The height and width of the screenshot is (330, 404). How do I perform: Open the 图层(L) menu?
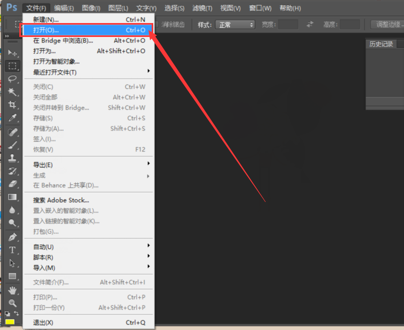pyautogui.click(x=118, y=8)
